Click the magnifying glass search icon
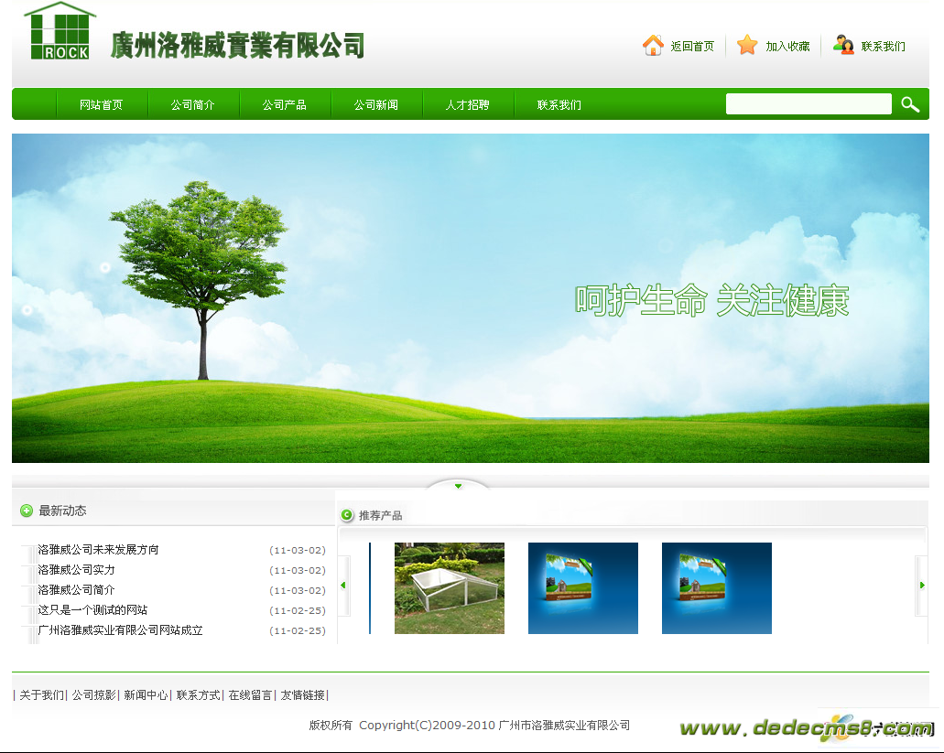 pyautogui.click(x=909, y=104)
